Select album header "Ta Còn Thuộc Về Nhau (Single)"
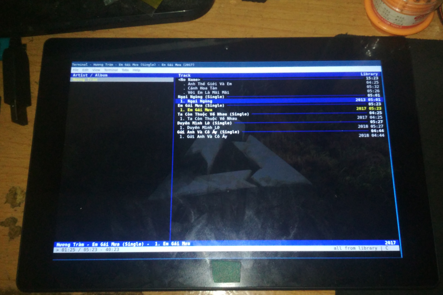Image resolution: width=443 pixels, height=295 pixels. pyautogui.click(x=213, y=114)
